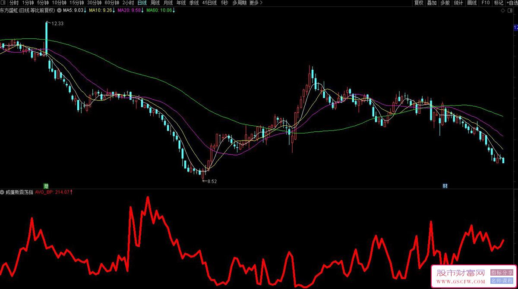Image resolution: width=518 pixels, height=289 pixels.
Task: Expand the dropdown beside 东方盛虹 title
Action: [x=59, y=10]
